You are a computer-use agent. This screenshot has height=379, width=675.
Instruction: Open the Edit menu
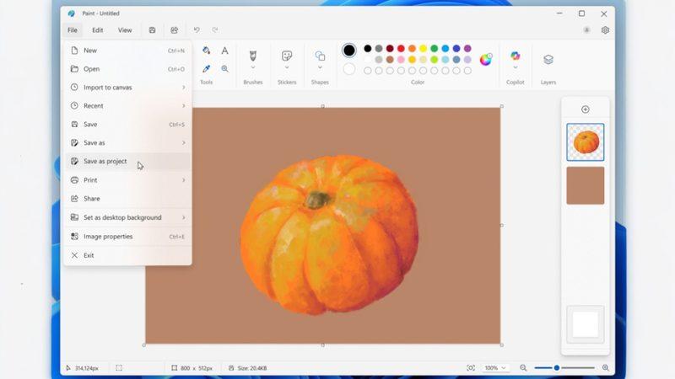pyautogui.click(x=98, y=30)
